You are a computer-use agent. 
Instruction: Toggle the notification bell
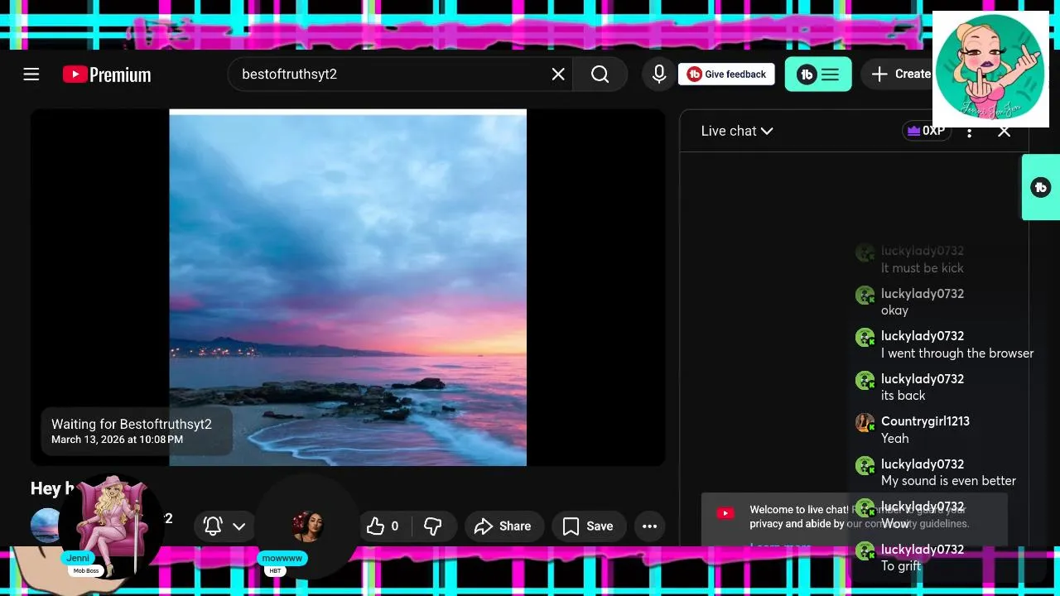[x=213, y=526]
